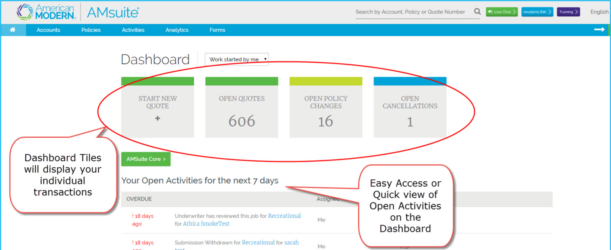Viewport: 611px width, 250px height.
Task: Open the Open Policy Changes tile
Action: click(x=326, y=111)
